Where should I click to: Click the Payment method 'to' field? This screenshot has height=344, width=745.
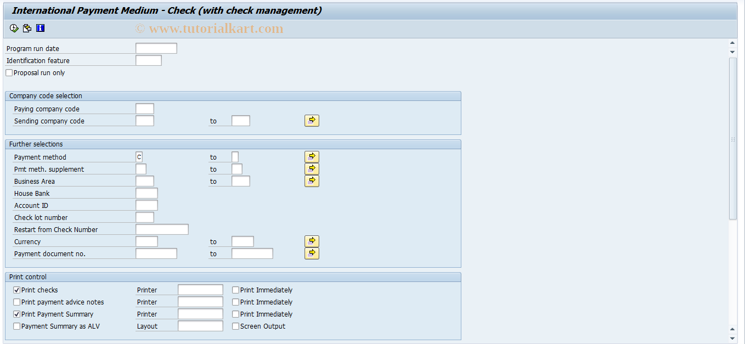click(x=235, y=157)
